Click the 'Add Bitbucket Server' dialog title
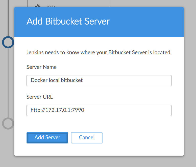 (68, 21)
